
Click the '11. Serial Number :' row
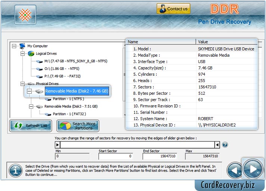[x=192, y=112]
